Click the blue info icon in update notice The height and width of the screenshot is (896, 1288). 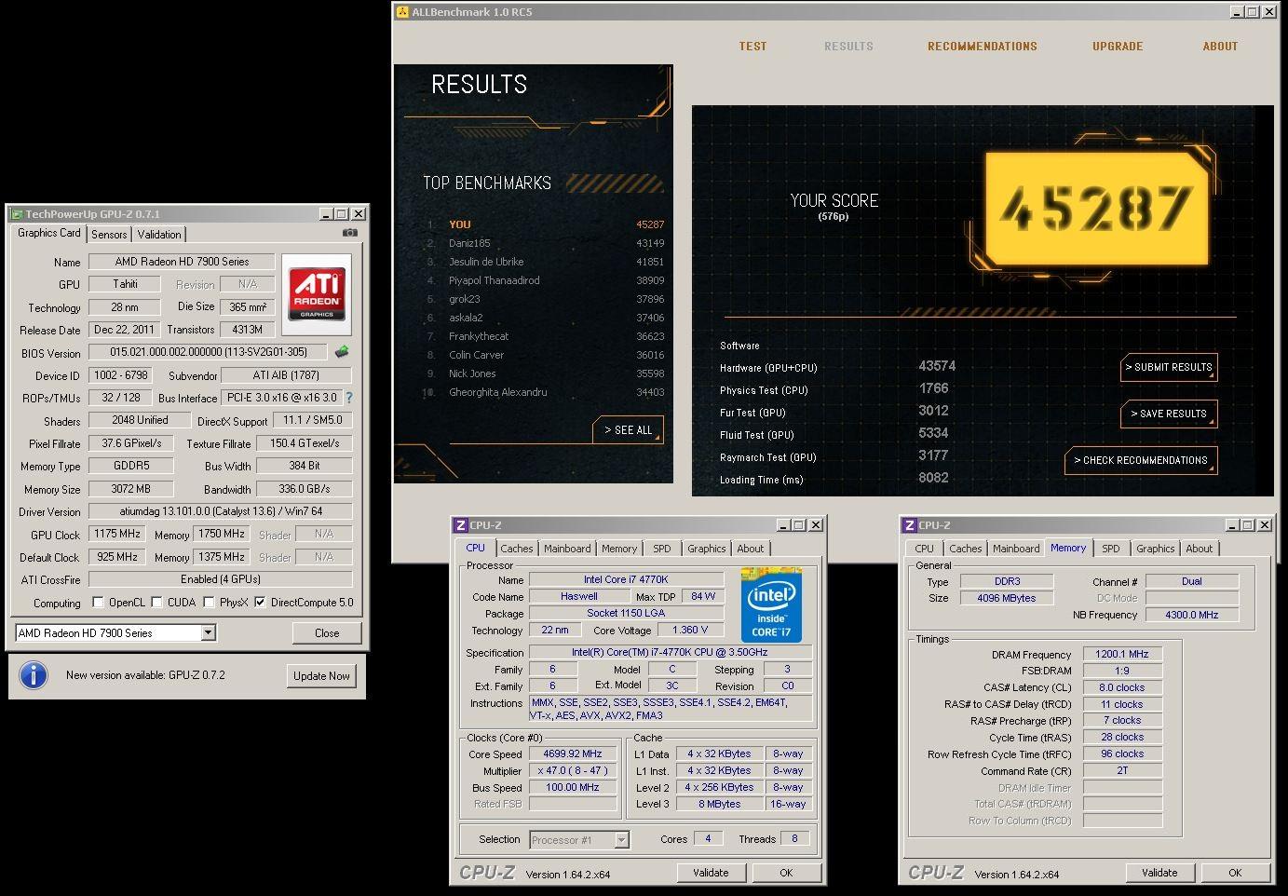pos(34,675)
